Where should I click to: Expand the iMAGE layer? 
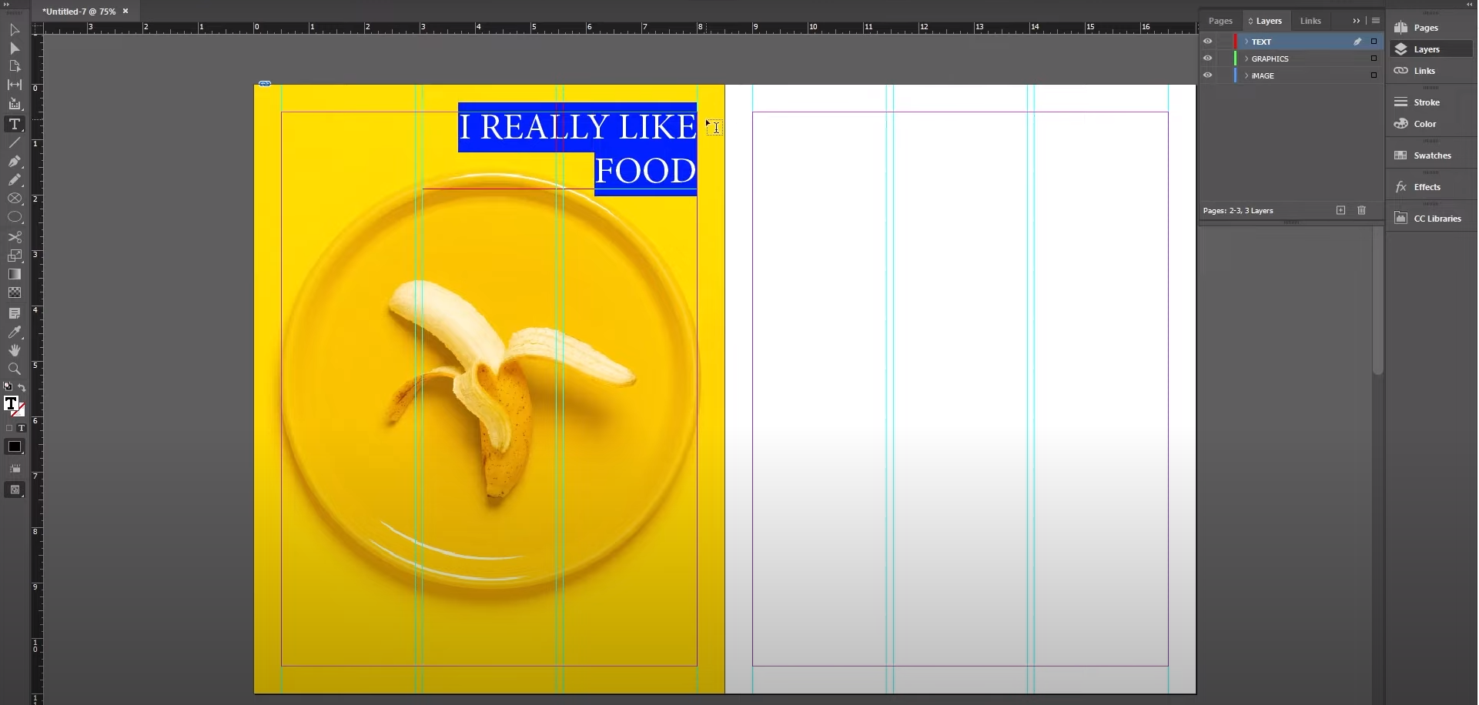click(x=1246, y=75)
